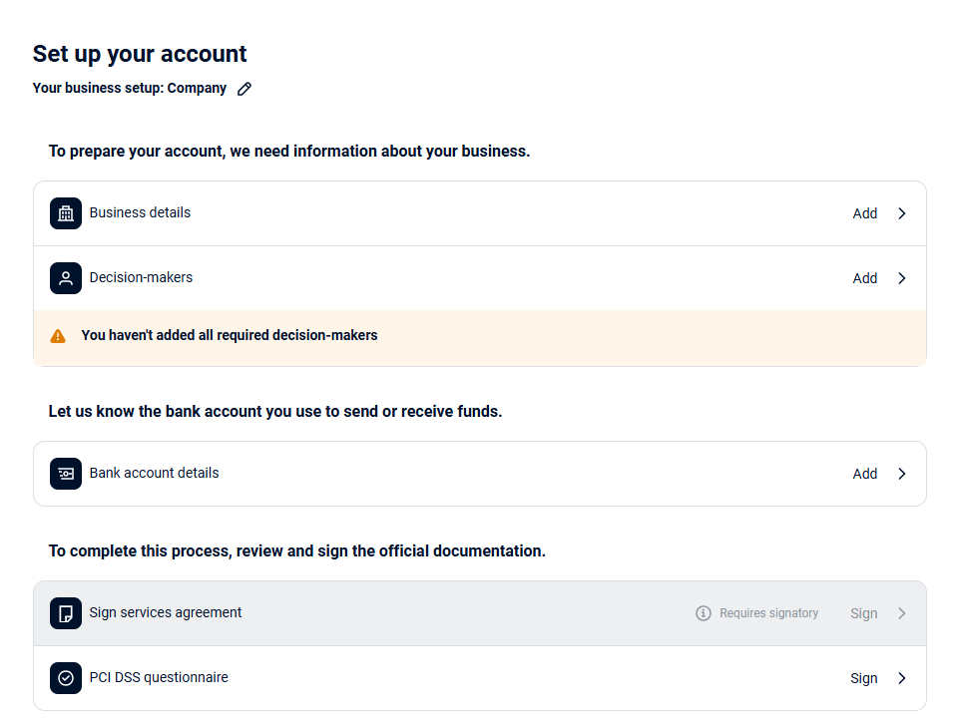953x724 pixels.
Task: Click the info icon beside Requires signatory
Action: click(x=704, y=613)
